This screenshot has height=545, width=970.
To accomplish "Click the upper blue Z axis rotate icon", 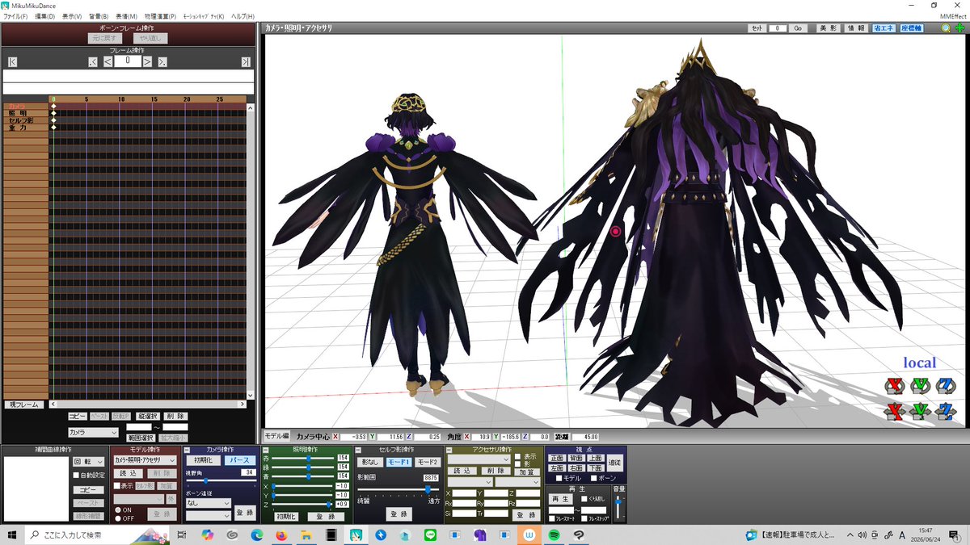I will (x=945, y=385).
